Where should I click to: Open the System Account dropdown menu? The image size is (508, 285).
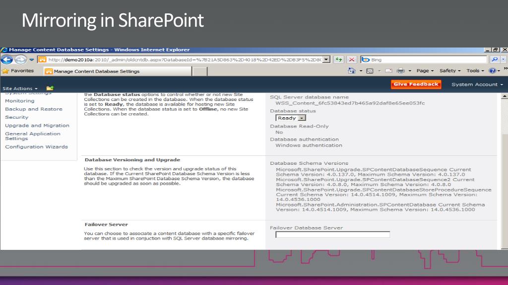click(x=477, y=85)
